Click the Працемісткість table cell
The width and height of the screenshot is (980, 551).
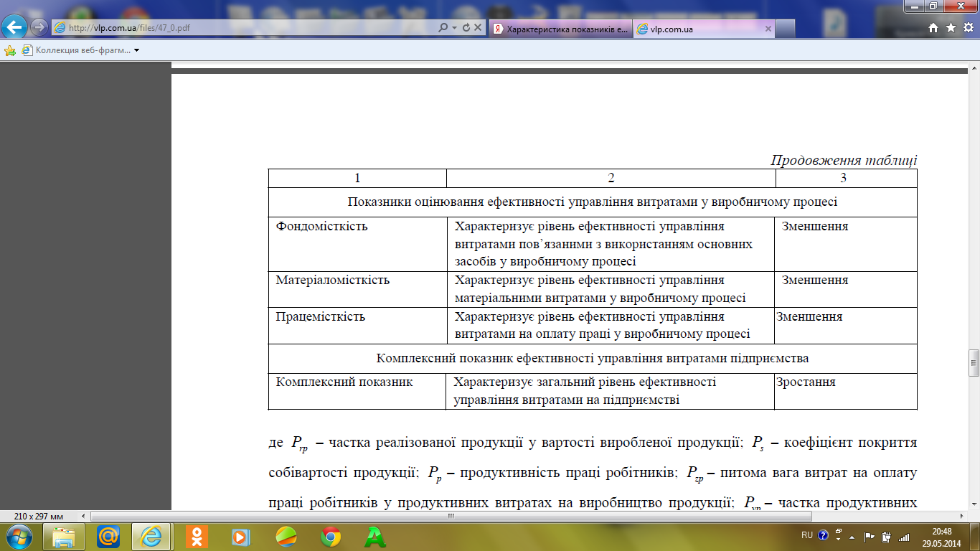[357, 326]
